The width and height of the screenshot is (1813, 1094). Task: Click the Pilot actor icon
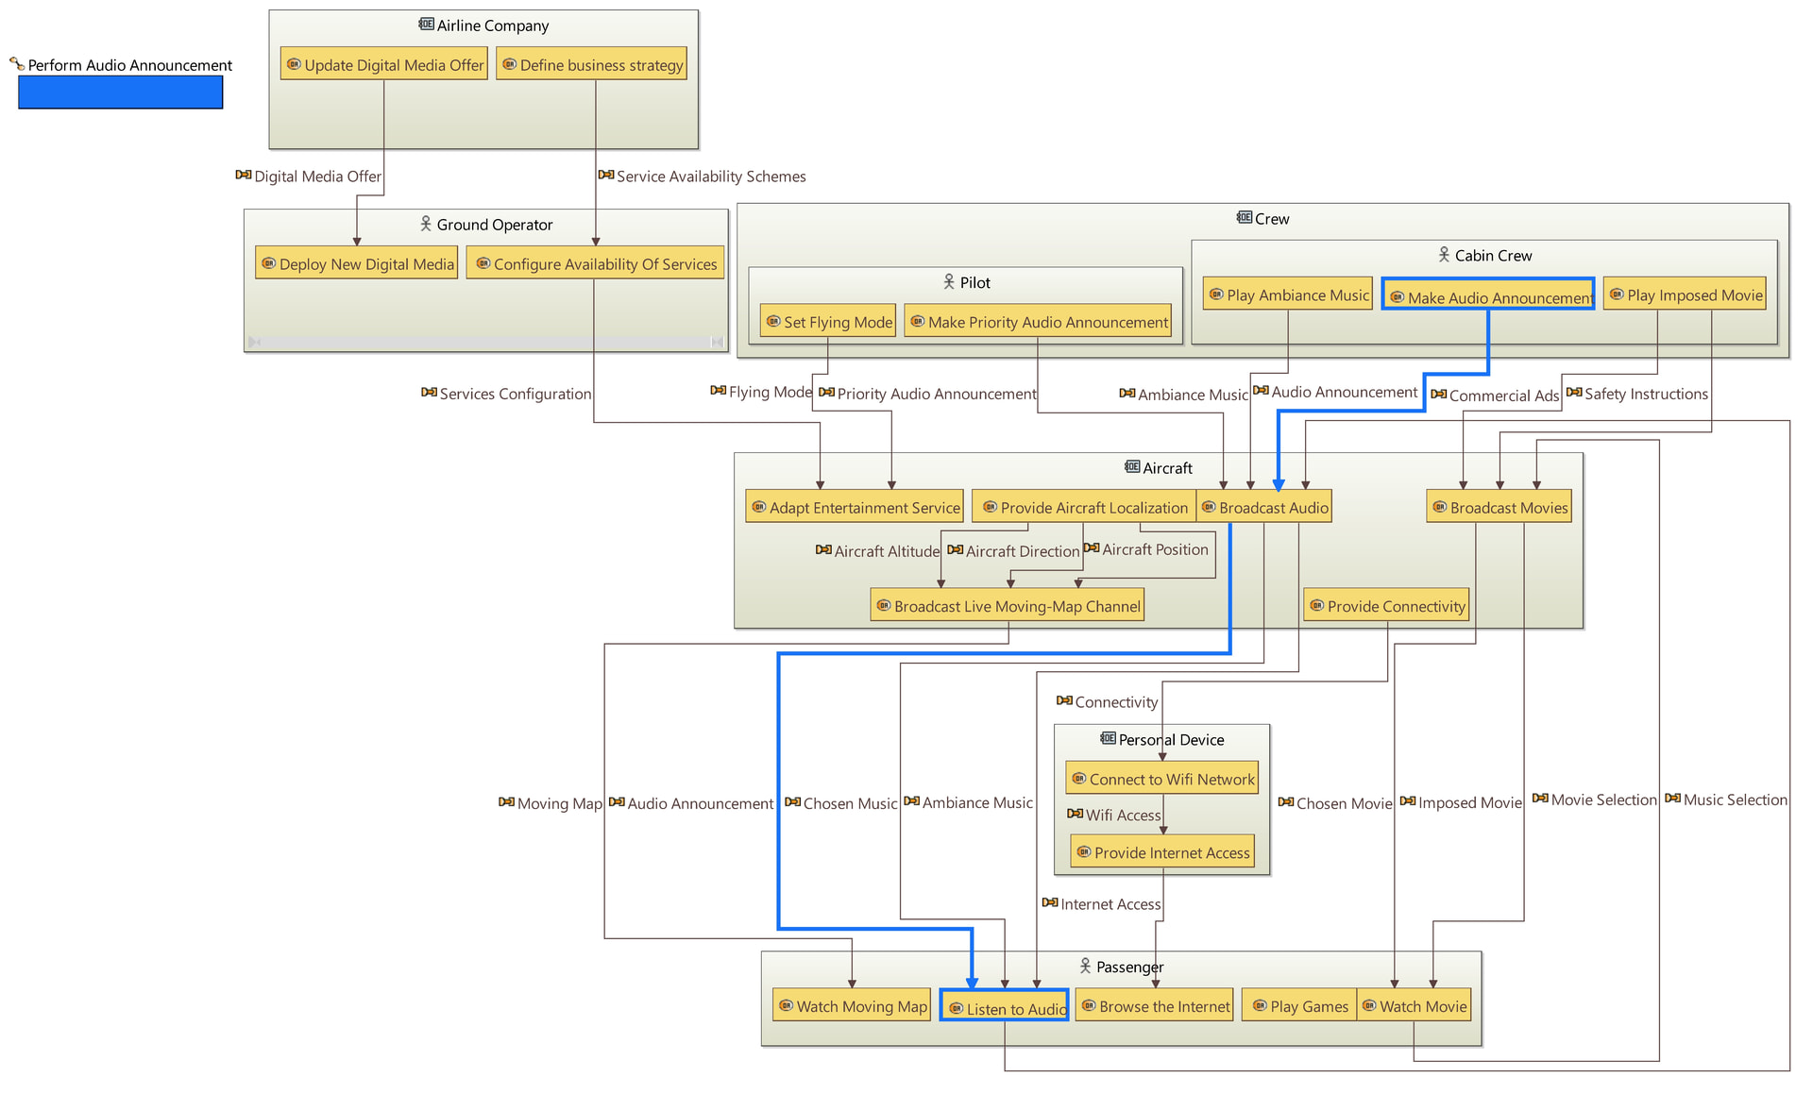tap(949, 282)
